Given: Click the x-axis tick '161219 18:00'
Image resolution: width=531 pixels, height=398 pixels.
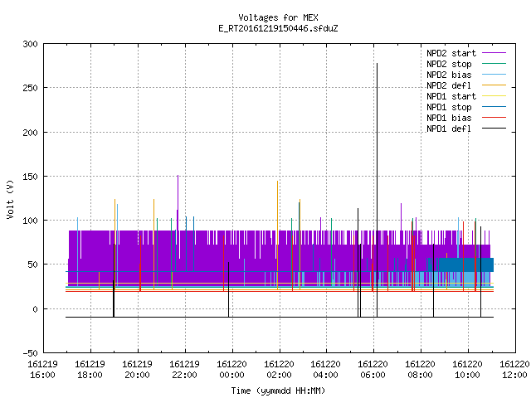Looking at the screenshot, I should [x=90, y=370].
